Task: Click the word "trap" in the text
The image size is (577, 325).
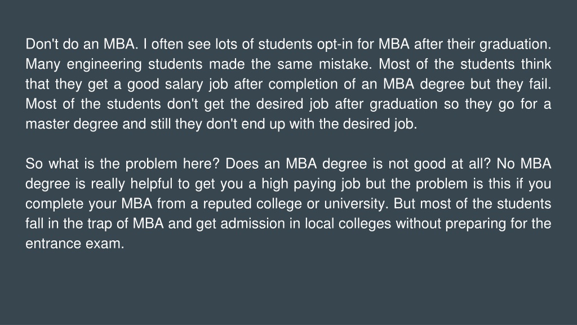Action: tap(99, 223)
